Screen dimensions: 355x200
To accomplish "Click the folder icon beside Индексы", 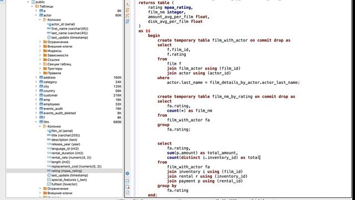I will [x=45, y=51].
